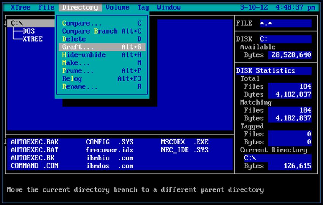The width and height of the screenshot is (323, 205).
Task: Click Current Directory Bytes value 126,615
Action: pos(290,166)
